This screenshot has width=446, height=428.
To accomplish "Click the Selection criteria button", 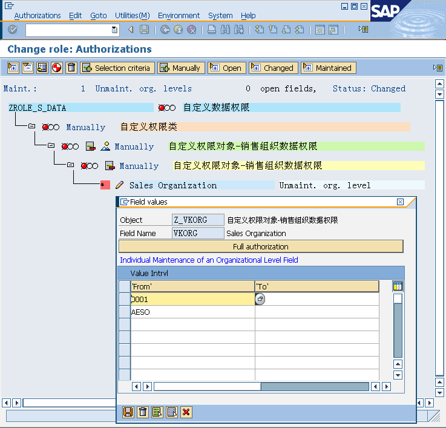I will coord(117,68).
